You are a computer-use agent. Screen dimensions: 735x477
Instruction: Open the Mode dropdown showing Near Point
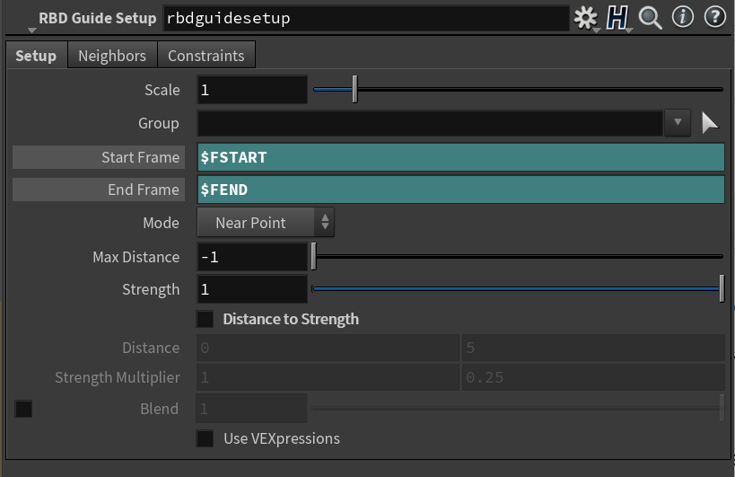[266, 223]
